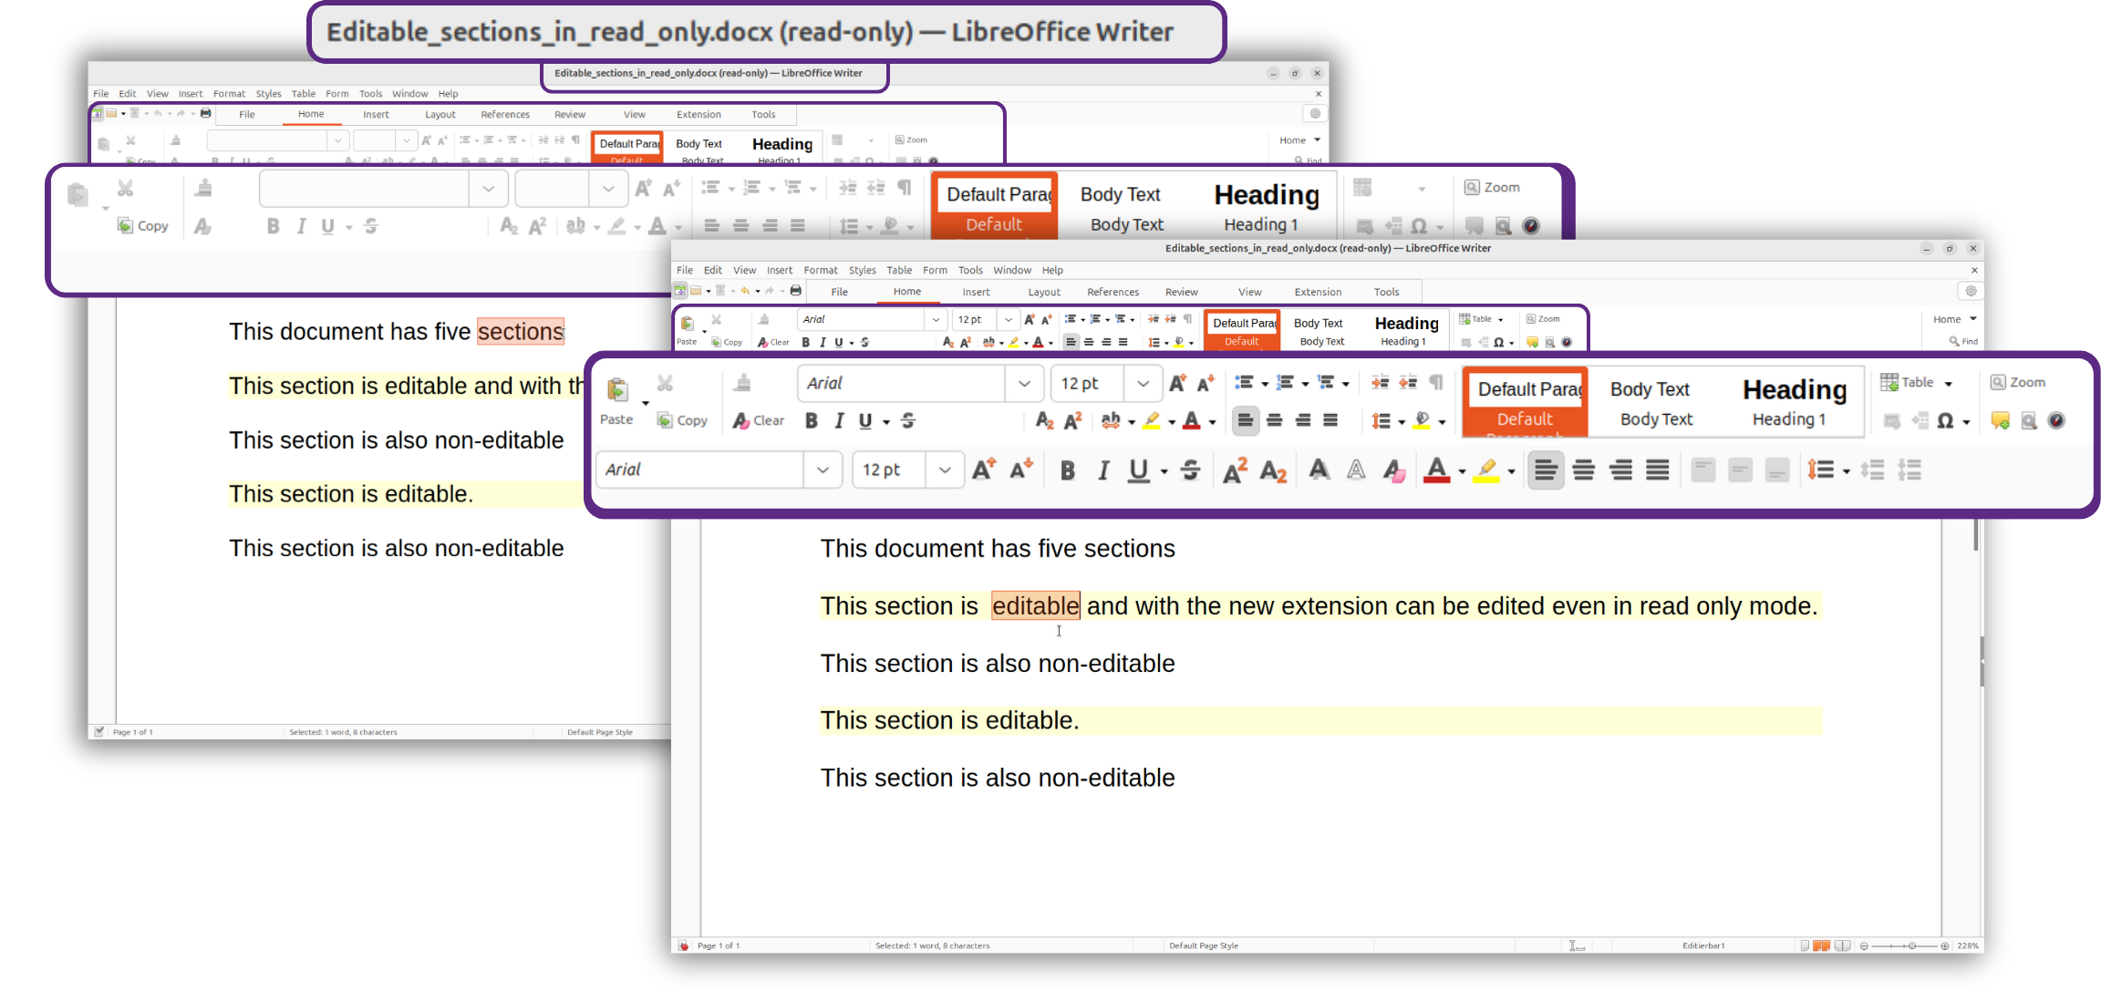Expand the Home dropdown at front window's ribbon right
This screenshot has height=1002, width=2101.
[1972, 318]
